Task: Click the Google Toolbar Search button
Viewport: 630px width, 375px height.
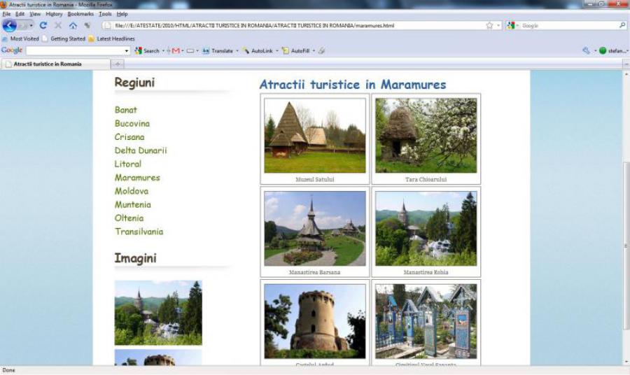Action: 147,50
